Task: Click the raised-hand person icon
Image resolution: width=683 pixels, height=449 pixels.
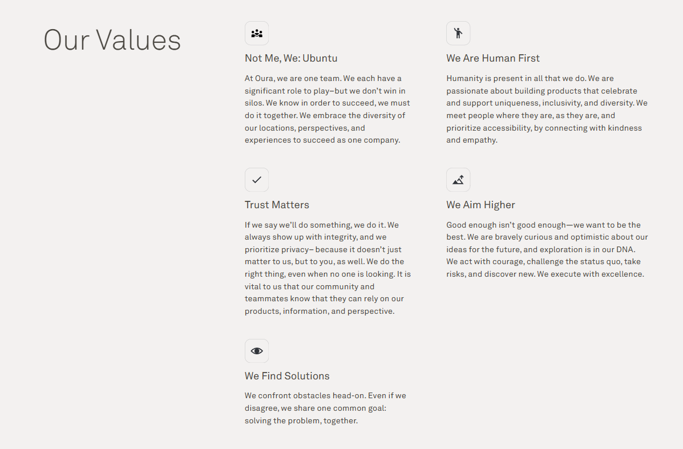Action: click(x=458, y=33)
